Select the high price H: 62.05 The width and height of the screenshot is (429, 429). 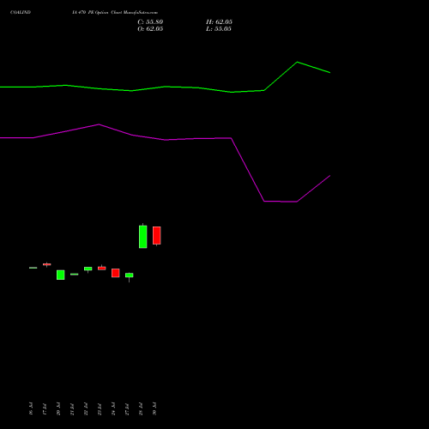coord(219,22)
